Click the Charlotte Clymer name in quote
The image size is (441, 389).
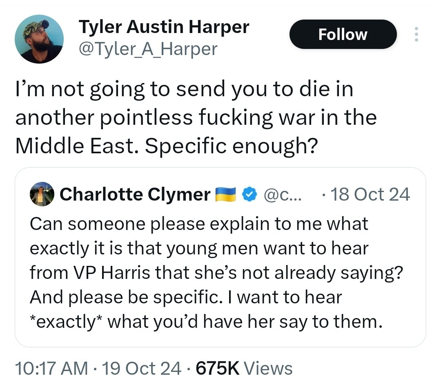(135, 195)
